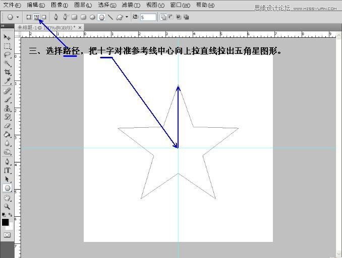
Task: Open the 文件 (File) menu
Action: (x=12, y=5)
